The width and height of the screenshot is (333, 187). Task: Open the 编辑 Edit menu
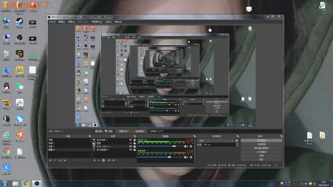(62, 22)
